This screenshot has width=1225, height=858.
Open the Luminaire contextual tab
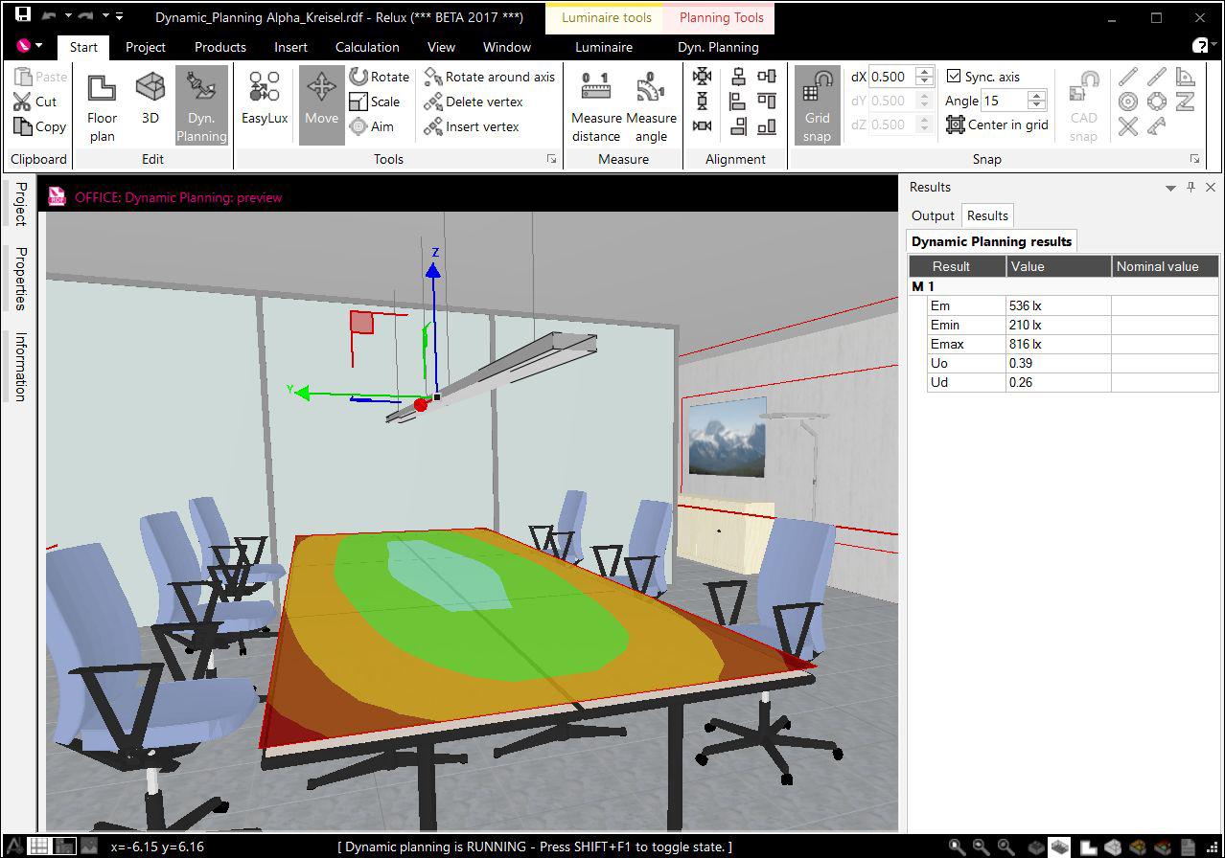[604, 47]
